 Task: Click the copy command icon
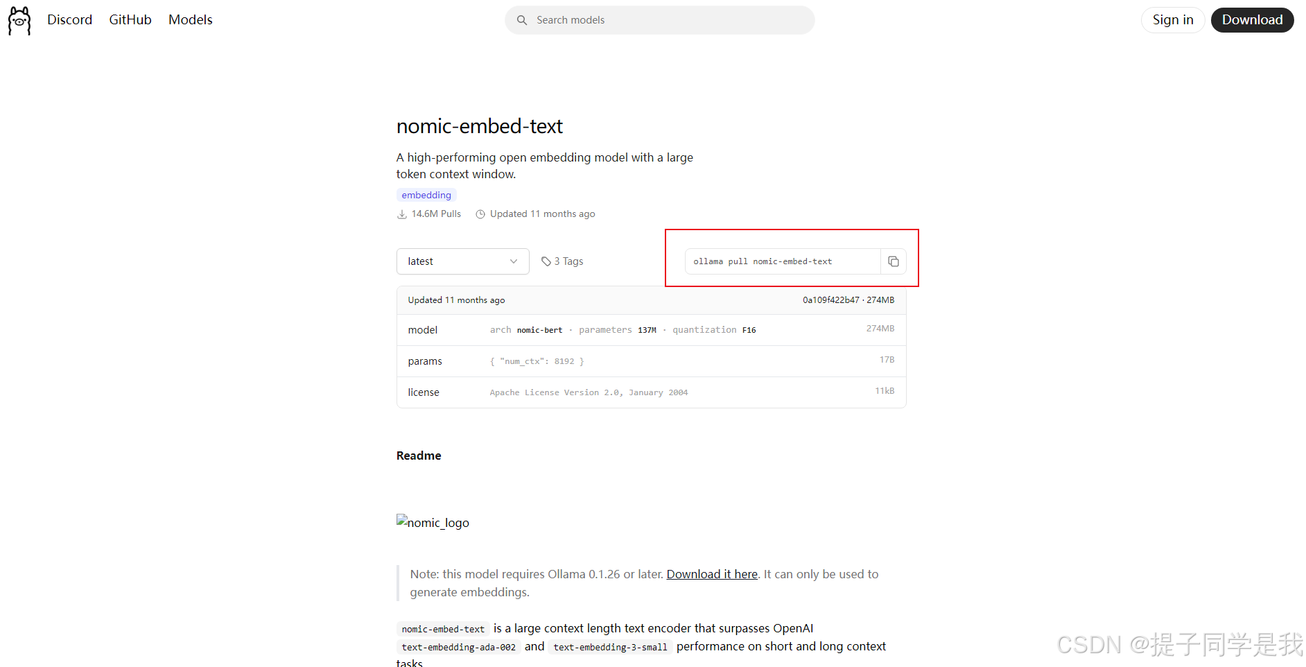pos(894,261)
